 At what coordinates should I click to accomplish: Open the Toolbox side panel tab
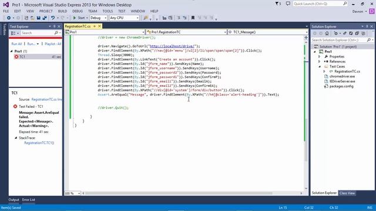pos(4,29)
